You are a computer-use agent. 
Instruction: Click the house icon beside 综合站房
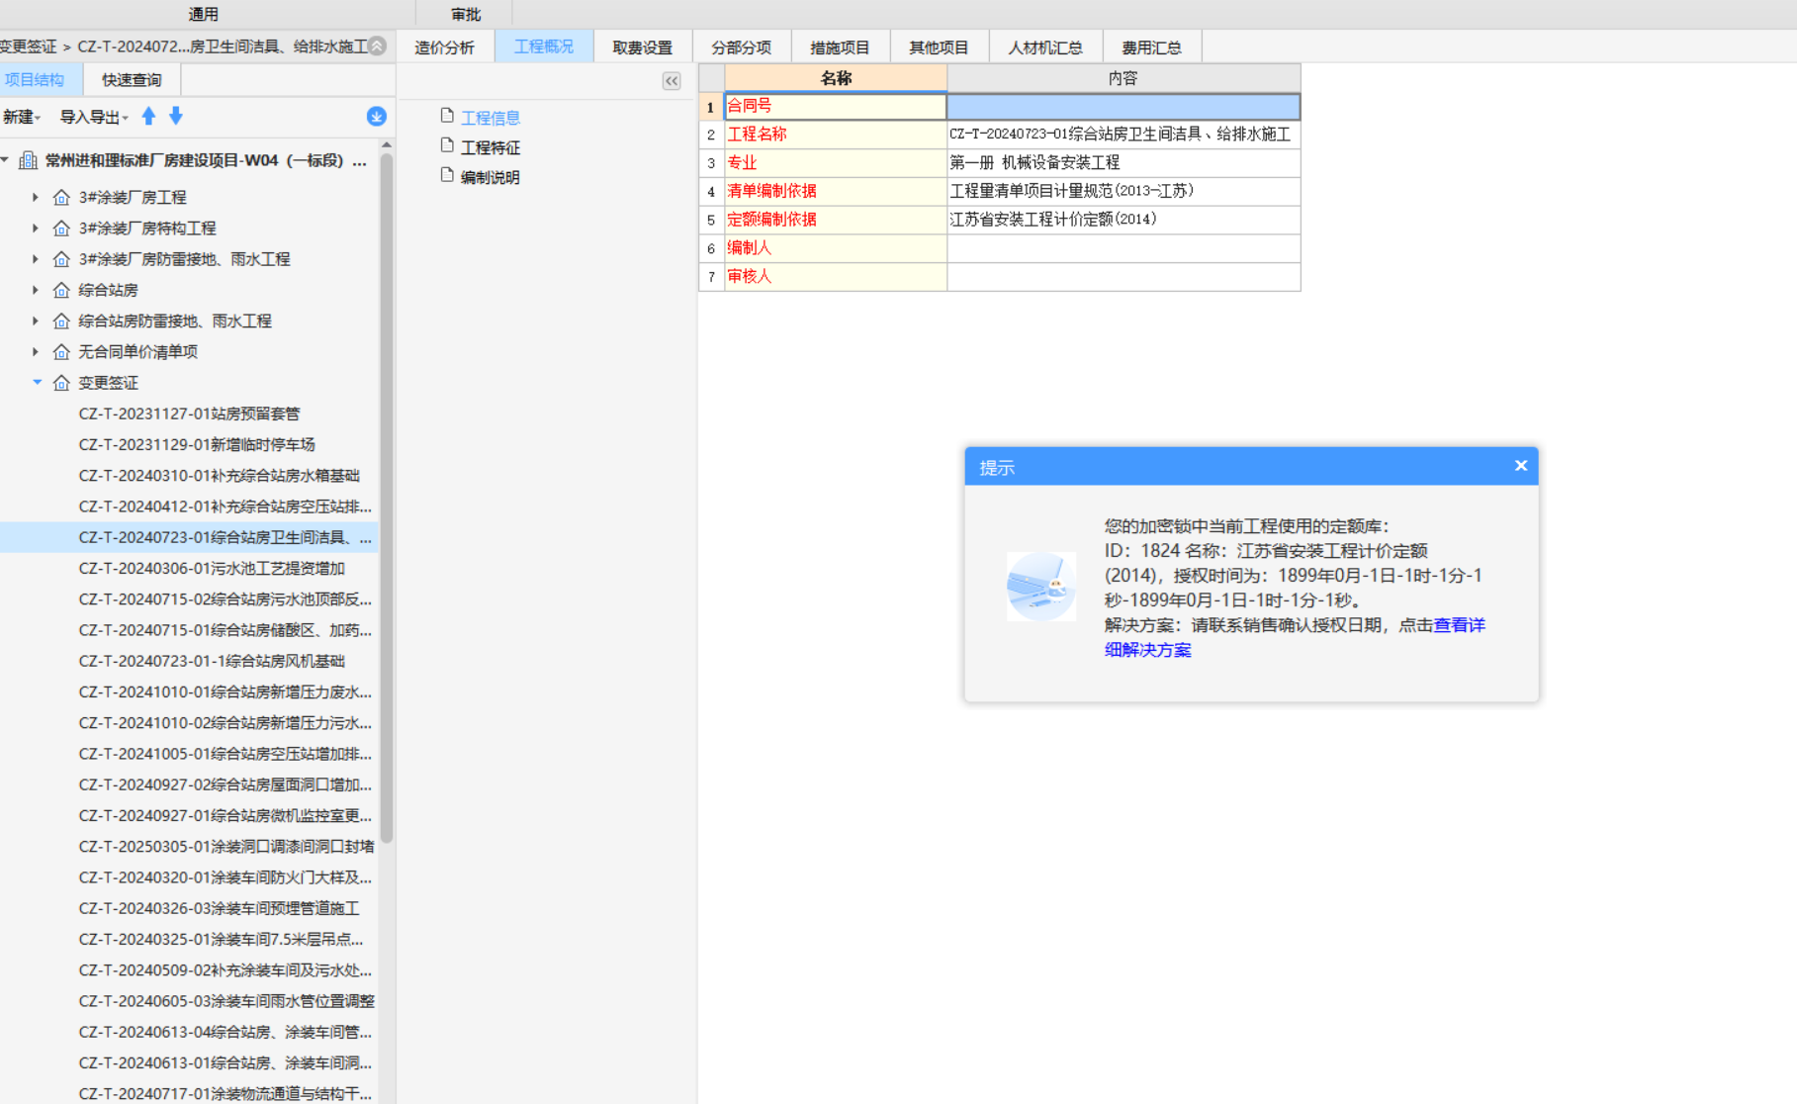click(61, 291)
